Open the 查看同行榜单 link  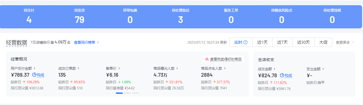(84, 42)
